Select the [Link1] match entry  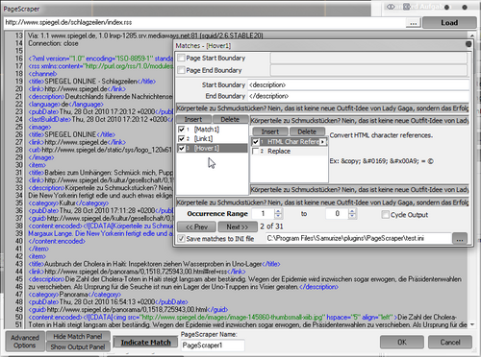click(x=203, y=139)
